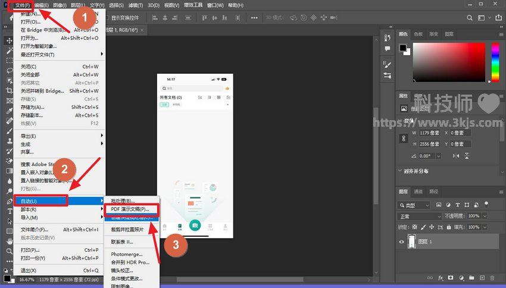Open the 图像(I) menu
Viewport: 506px width, 288px height.
tap(60, 5)
